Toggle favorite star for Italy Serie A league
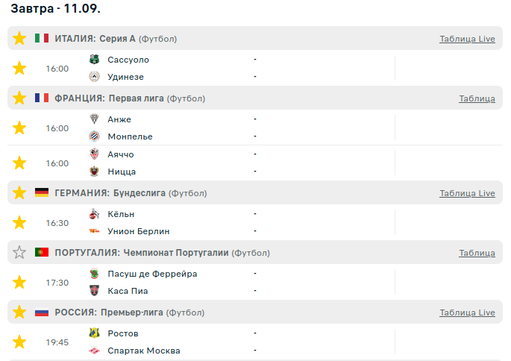Image resolution: width=511 pixels, height=361 pixels. point(19,39)
